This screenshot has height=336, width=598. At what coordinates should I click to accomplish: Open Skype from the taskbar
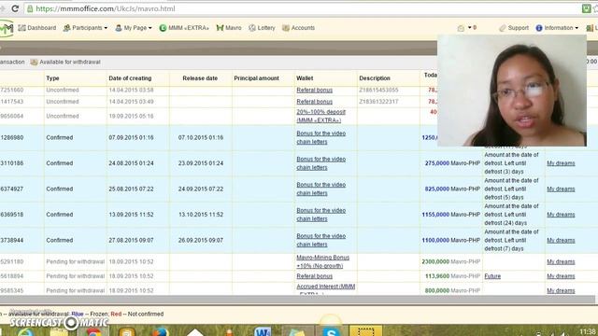331,331
